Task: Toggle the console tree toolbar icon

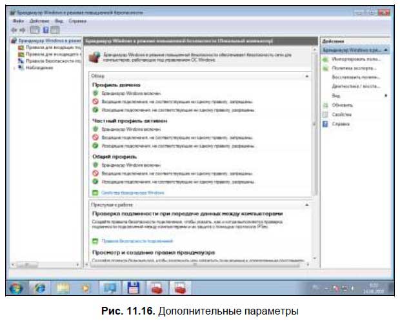Action: (x=35, y=30)
